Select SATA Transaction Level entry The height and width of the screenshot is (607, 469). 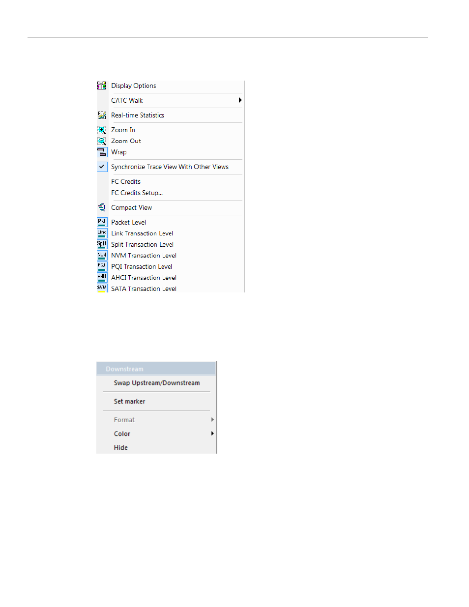(144, 289)
